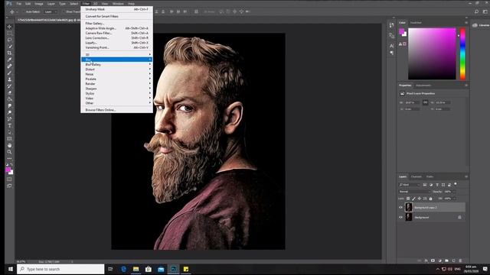Click the Create new layer icon
Viewport: 490px width, 275px height.
(x=453, y=260)
